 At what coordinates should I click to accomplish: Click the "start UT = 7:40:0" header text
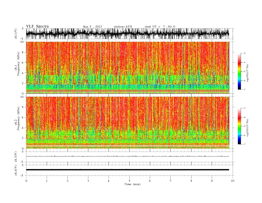(160, 27)
